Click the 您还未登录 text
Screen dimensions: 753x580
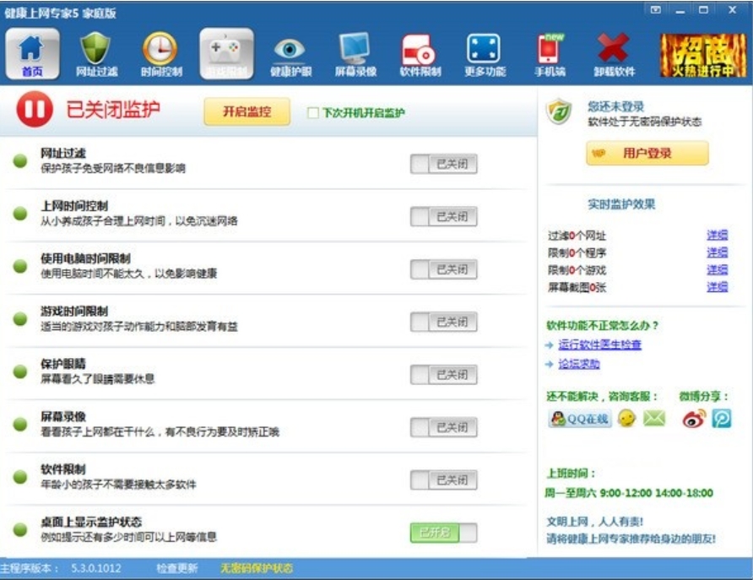[615, 106]
